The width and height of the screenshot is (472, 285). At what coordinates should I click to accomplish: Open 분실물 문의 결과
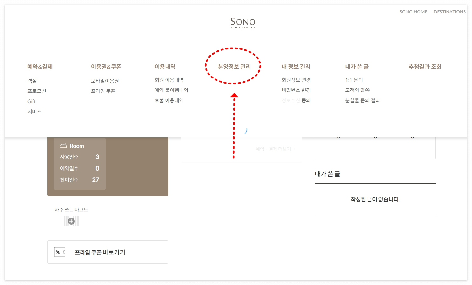(x=363, y=100)
